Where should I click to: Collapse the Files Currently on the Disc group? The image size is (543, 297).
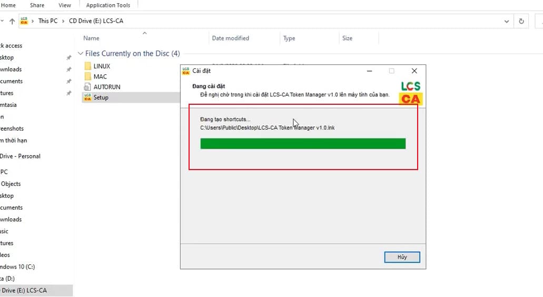tap(81, 54)
